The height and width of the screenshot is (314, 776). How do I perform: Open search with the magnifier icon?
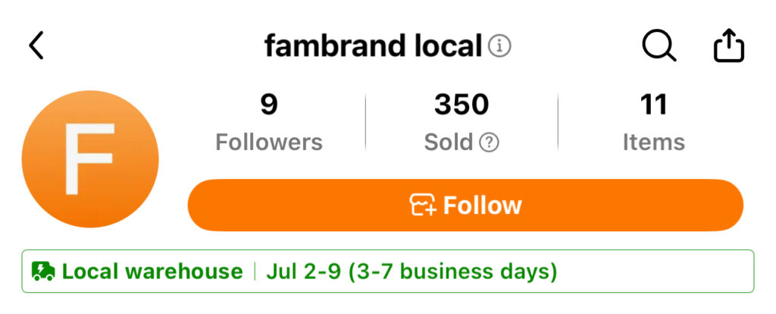pyautogui.click(x=659, y=46)
